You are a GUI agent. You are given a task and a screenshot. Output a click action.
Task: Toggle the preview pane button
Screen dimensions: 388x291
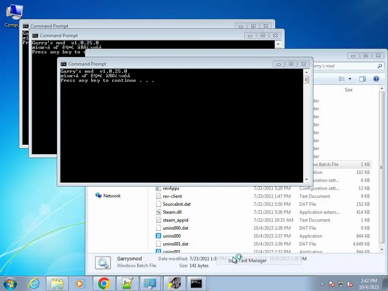(x=363, y=79)
